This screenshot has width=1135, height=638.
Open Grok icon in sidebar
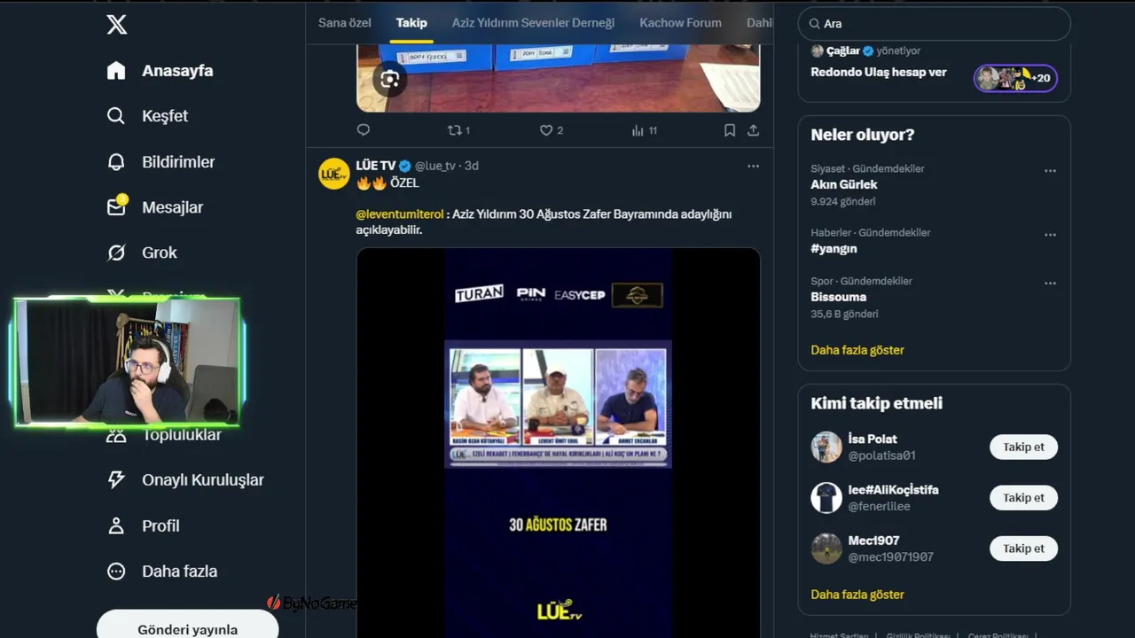116,253
